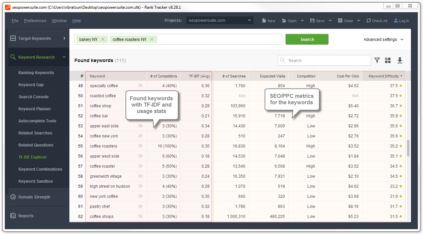Select Keyword Sandbox in the sidebar

click(36, 181)
